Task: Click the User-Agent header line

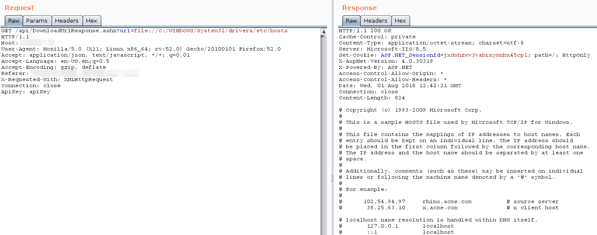Action: [141, 49]
